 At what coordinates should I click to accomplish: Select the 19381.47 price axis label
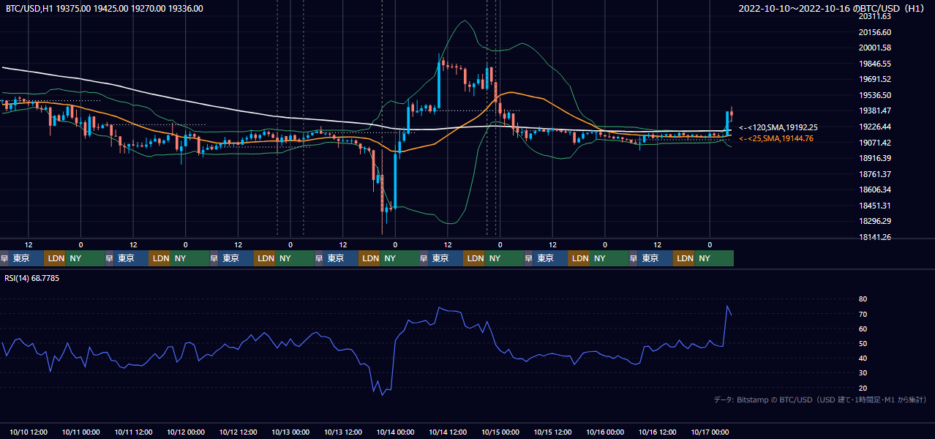tap(874, 110)
